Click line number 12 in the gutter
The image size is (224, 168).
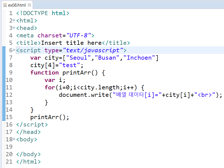[9, 95]
